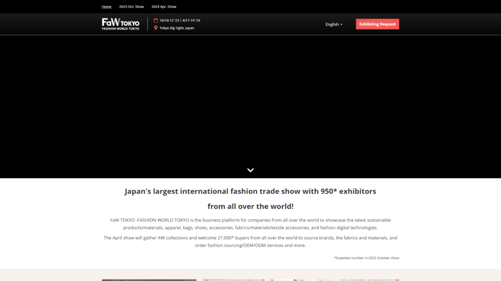Viewport: 501px width, 281px height.
Task: Expand the English language dropdown
Action: 334,24
